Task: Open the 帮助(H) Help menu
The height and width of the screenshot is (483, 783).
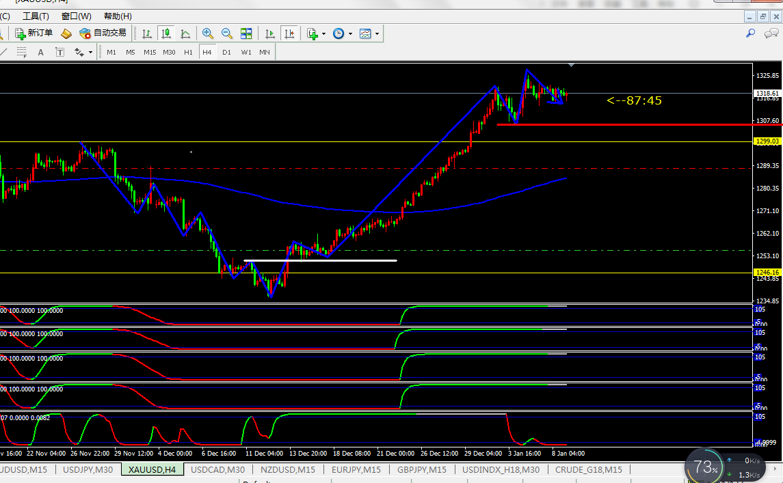Action: pyautogui.click(x=118, y=16)
